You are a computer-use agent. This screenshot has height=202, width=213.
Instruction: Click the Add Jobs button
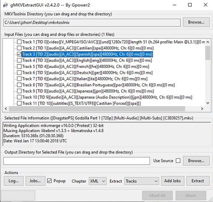pos(173,181)
